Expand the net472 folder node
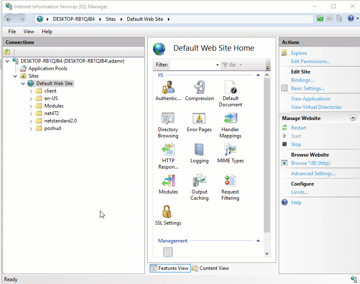 point(31,114)
